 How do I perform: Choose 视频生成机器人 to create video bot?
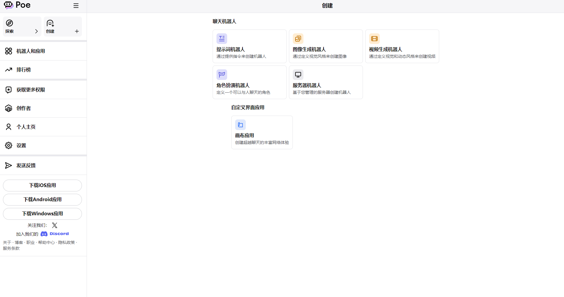point(402,46)
